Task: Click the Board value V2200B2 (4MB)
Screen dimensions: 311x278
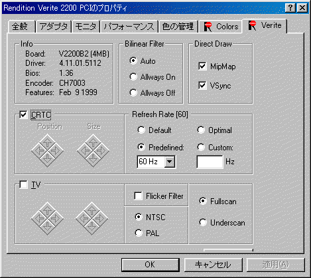Action: pyautogui.click(x=84, y=54)
